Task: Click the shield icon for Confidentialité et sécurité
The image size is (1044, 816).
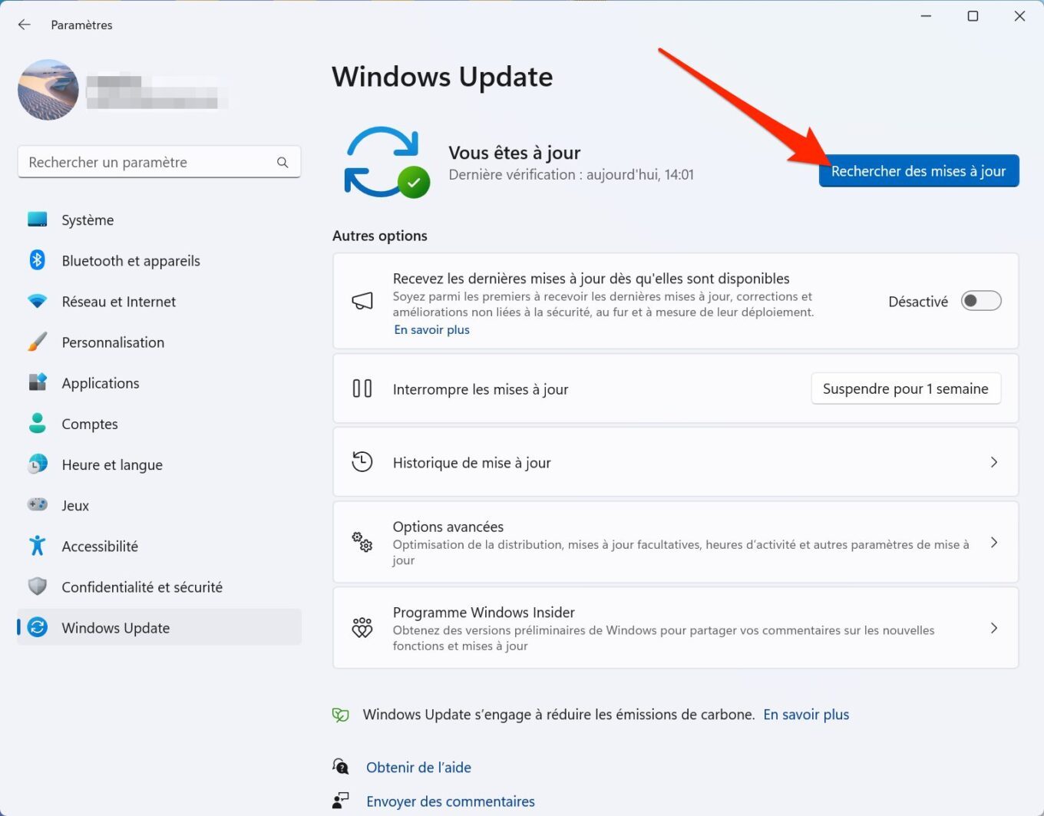Action: click(37, 586)
